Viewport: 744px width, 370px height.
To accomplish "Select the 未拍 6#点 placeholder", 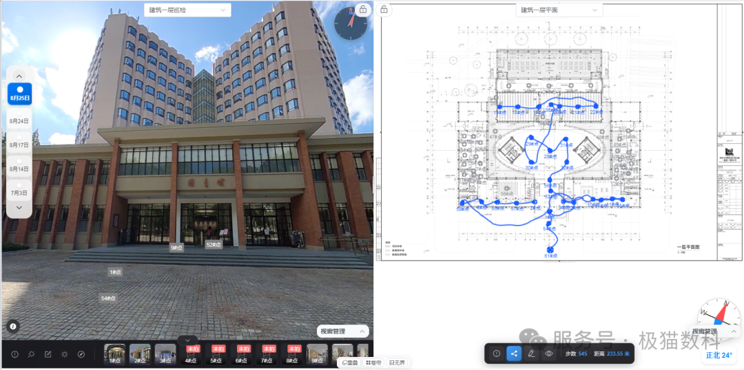I will [x=242, y=354].
